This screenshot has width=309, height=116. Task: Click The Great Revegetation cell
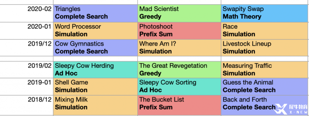[x=179, y=70]
